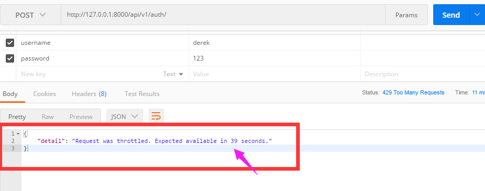Uncheck the username parameter checkbox

pyautogui.click(x=10, y=43)
